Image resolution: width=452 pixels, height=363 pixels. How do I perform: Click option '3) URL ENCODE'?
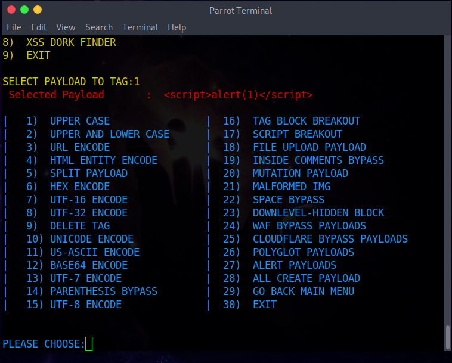coord(68,147)
